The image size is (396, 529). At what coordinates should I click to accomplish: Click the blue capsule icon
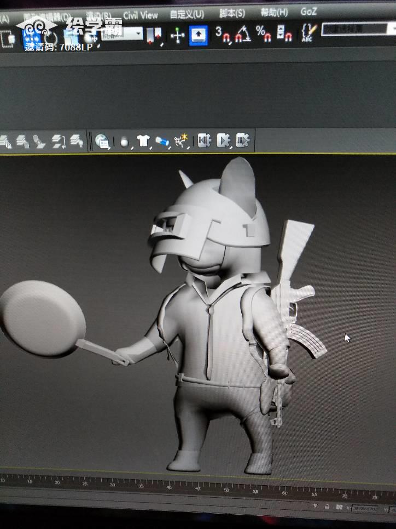(162, 141)
